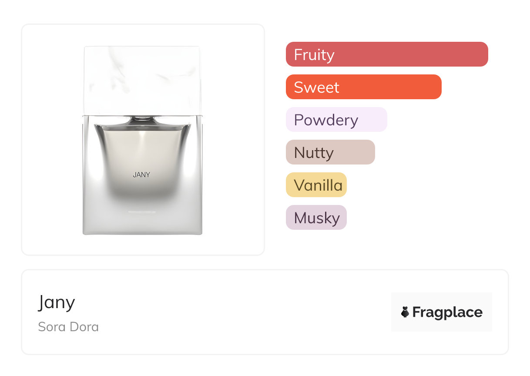Select the Fruity accord bar
The image size is (530, 376).
(386, 54)
